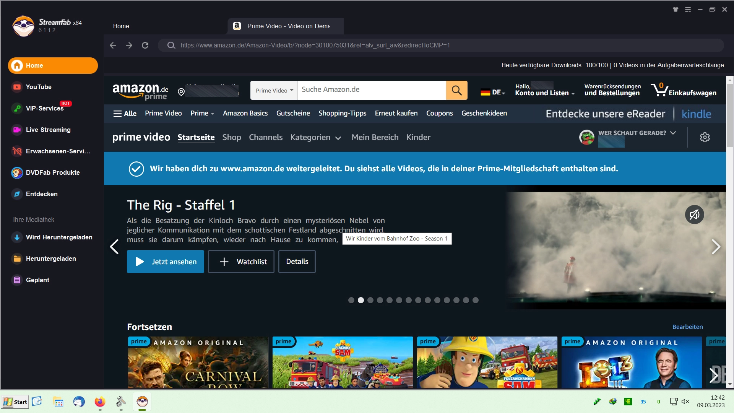The height and width of the screenshot is (413, 734).
Task: Open the Kinder tab
Action: pos(418,137)
